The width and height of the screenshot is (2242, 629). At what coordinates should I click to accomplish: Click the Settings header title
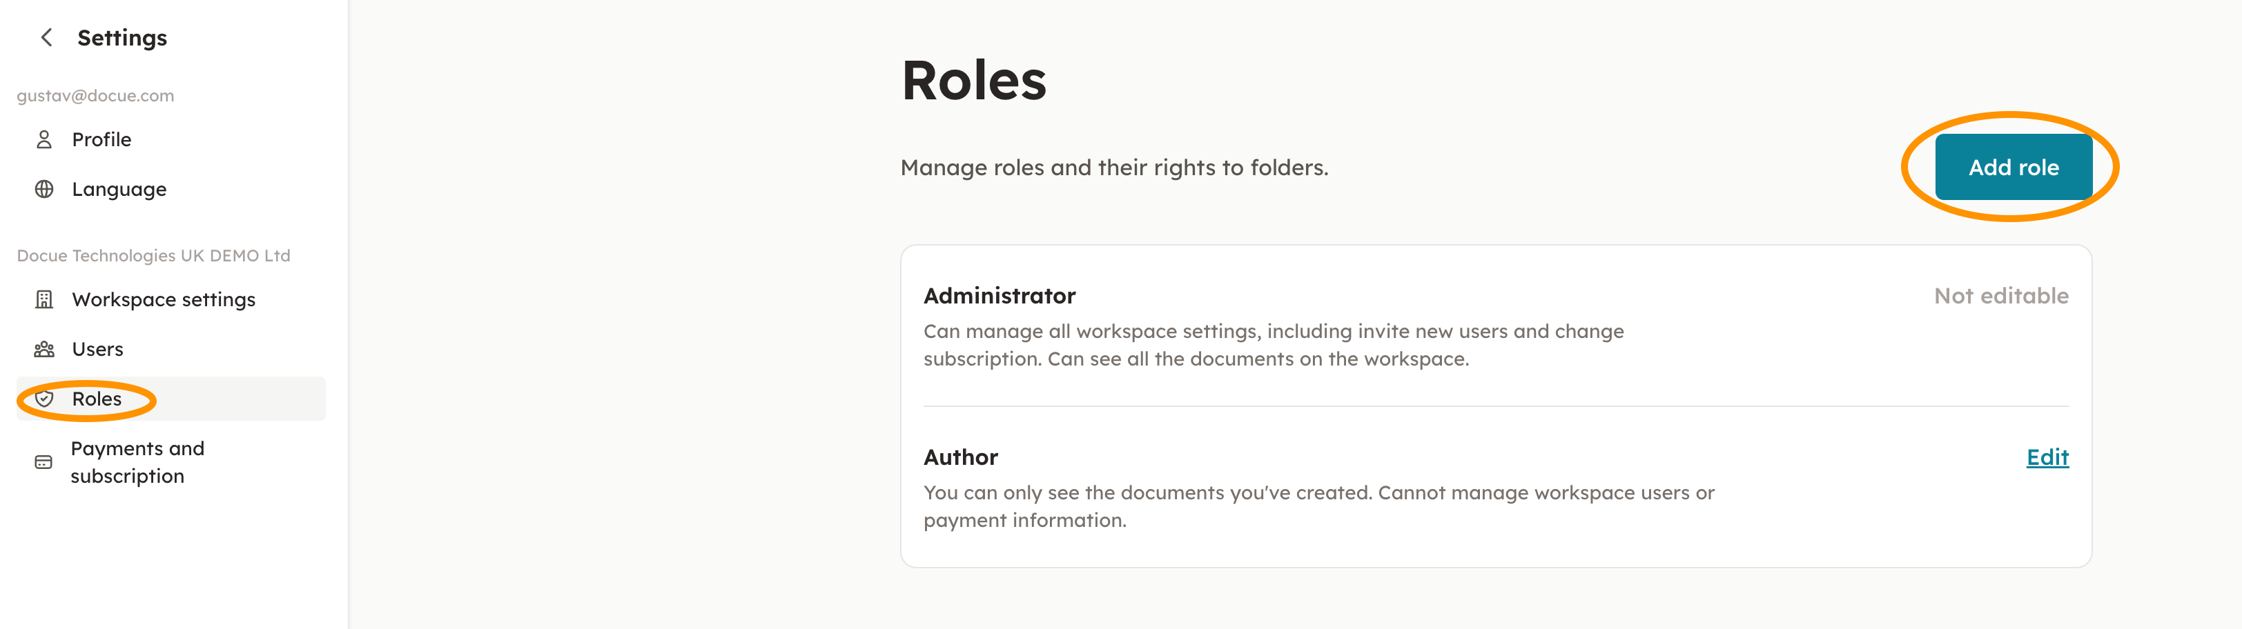click(x=122, y=37)
